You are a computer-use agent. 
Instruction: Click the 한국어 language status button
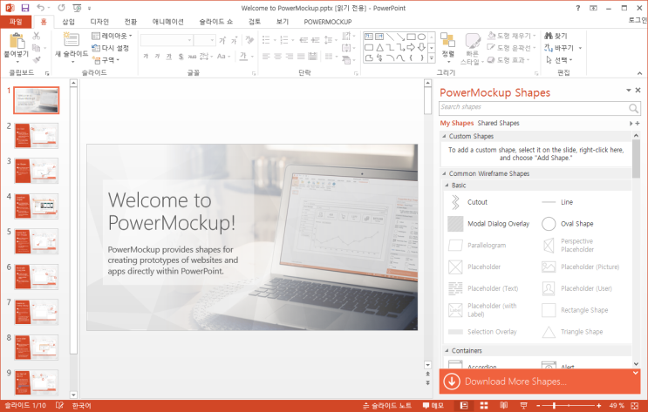coord(81,405)
